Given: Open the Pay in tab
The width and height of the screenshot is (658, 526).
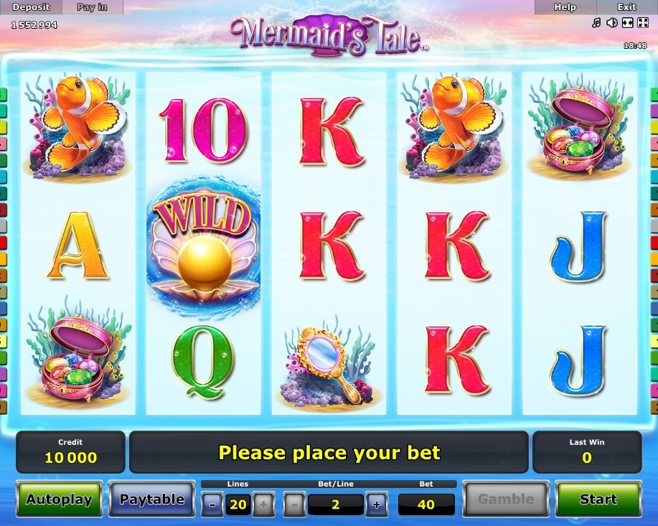Looking at the screenshot, I should pyautogui.click(x=93, y=7).
